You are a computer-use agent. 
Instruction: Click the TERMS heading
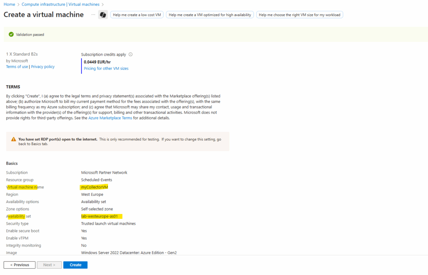(13, 87)
